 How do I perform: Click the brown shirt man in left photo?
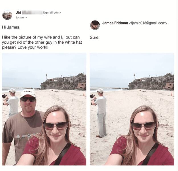point(23,126)
